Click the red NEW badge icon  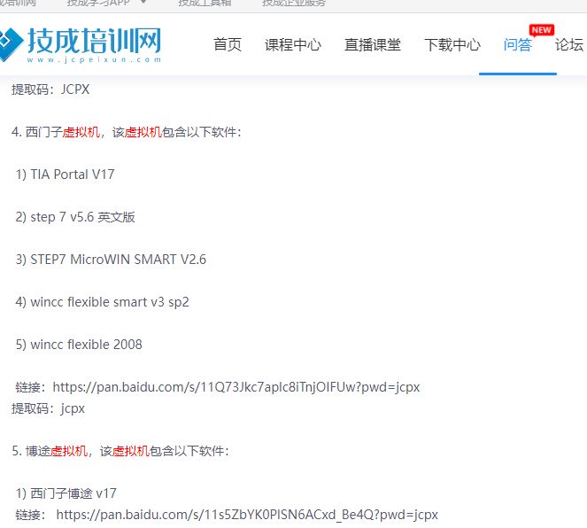pyautogui.click(x=541, y=30)
